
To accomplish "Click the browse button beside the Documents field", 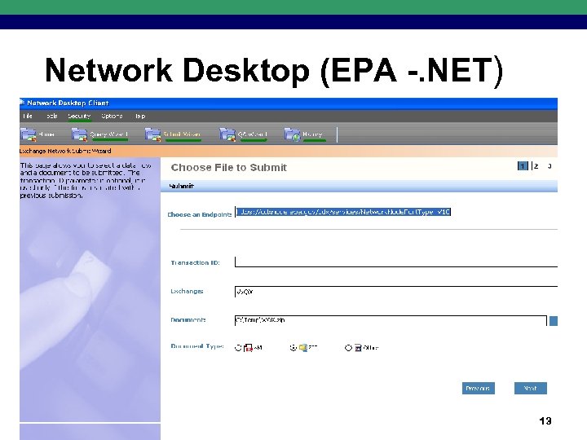I will tap(554, 321).
